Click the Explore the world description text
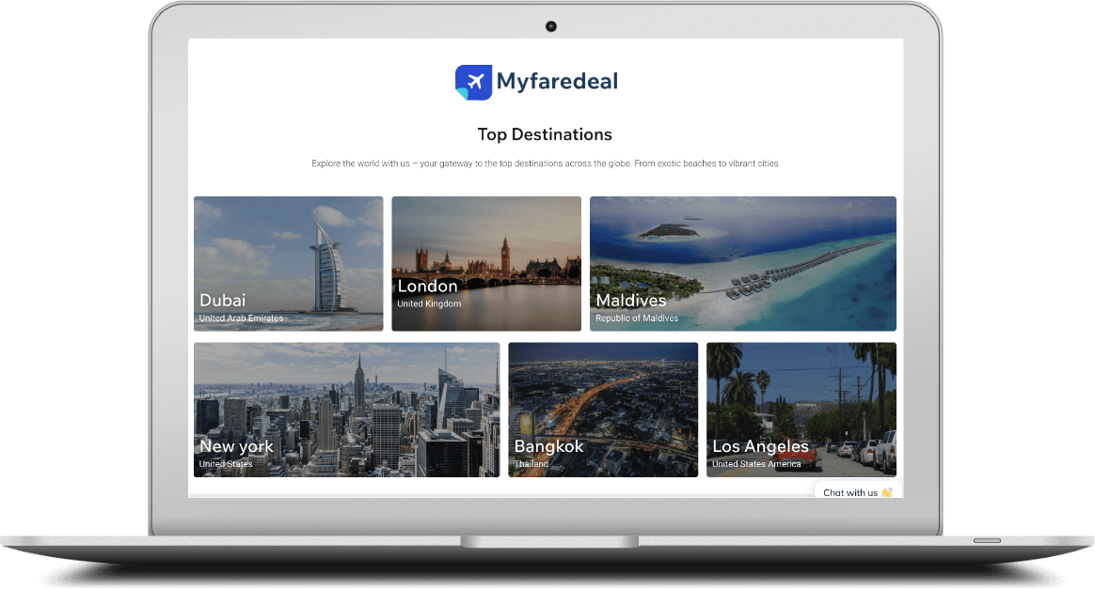 545,163
